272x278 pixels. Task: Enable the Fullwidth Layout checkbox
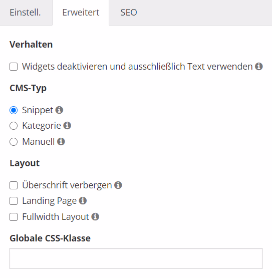(x=14, y=217)
